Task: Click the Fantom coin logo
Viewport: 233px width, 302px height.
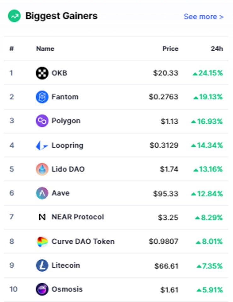Action: pos(42,97)
